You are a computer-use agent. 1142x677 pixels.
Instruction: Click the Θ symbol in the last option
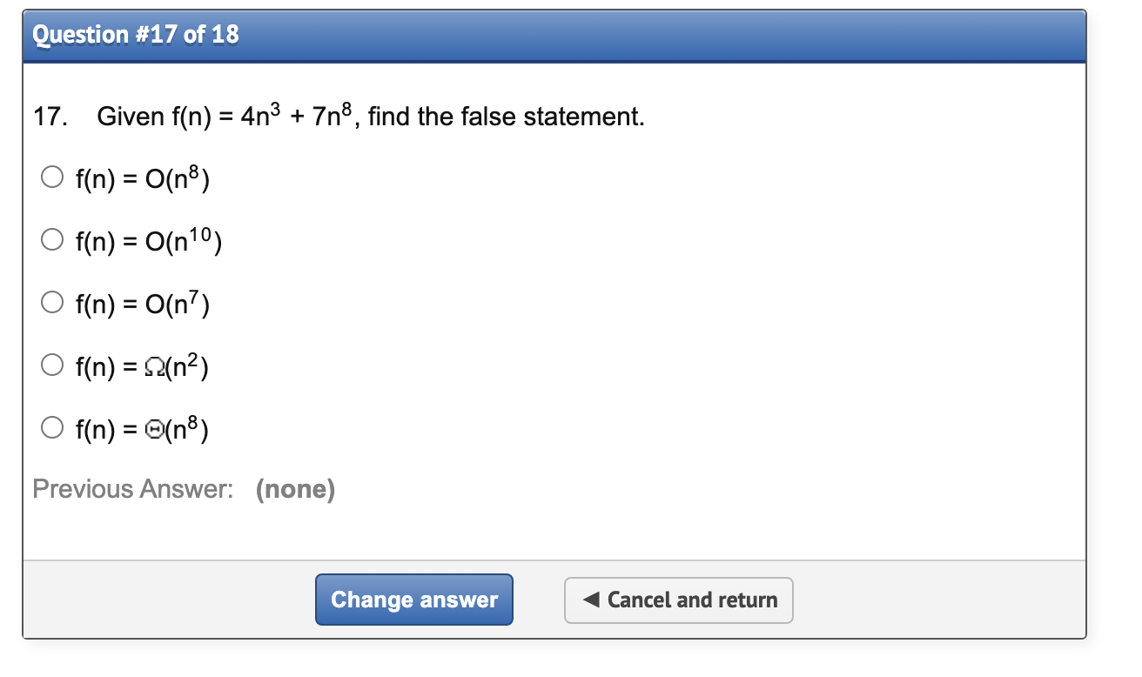(x=156, y=429)
